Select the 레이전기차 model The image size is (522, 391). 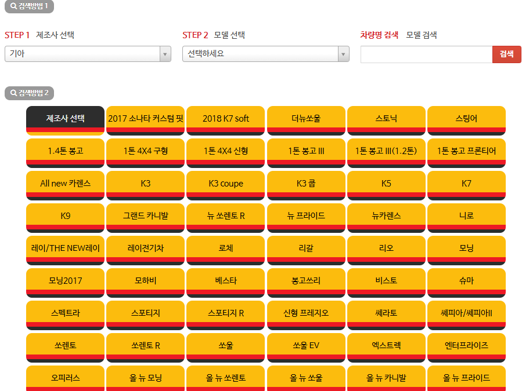click(x=146, y=250)
